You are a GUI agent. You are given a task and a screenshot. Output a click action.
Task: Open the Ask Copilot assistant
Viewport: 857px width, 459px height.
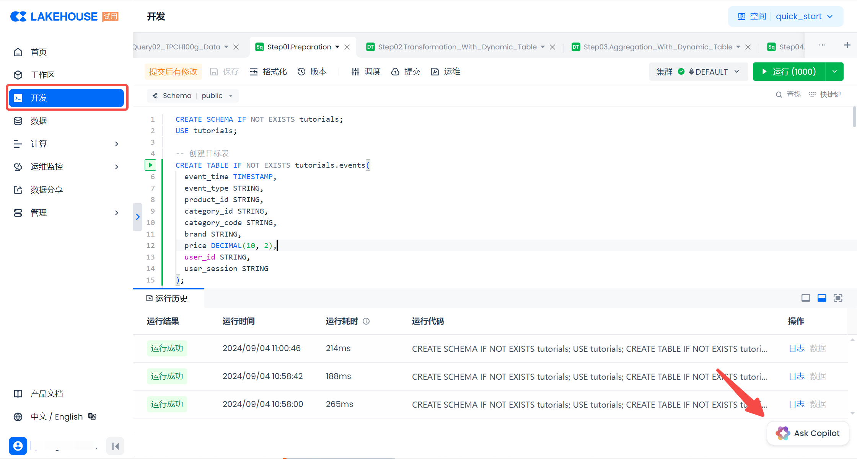click(808, 433)
